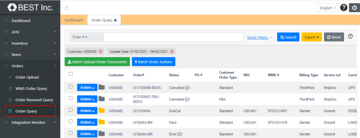Open the English language selector

click(328, 8)
